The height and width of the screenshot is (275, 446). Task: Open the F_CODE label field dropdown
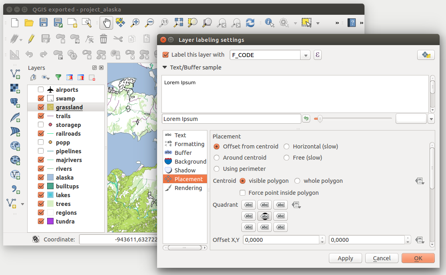306,55
